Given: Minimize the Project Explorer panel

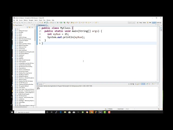Looking at the screenshot, I should click(32, 25).
